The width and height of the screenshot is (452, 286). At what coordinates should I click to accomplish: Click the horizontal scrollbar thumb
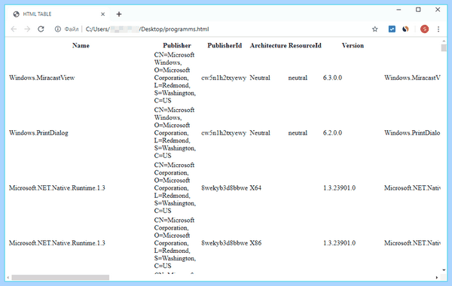pyautogui.click(x=60, y=278)
